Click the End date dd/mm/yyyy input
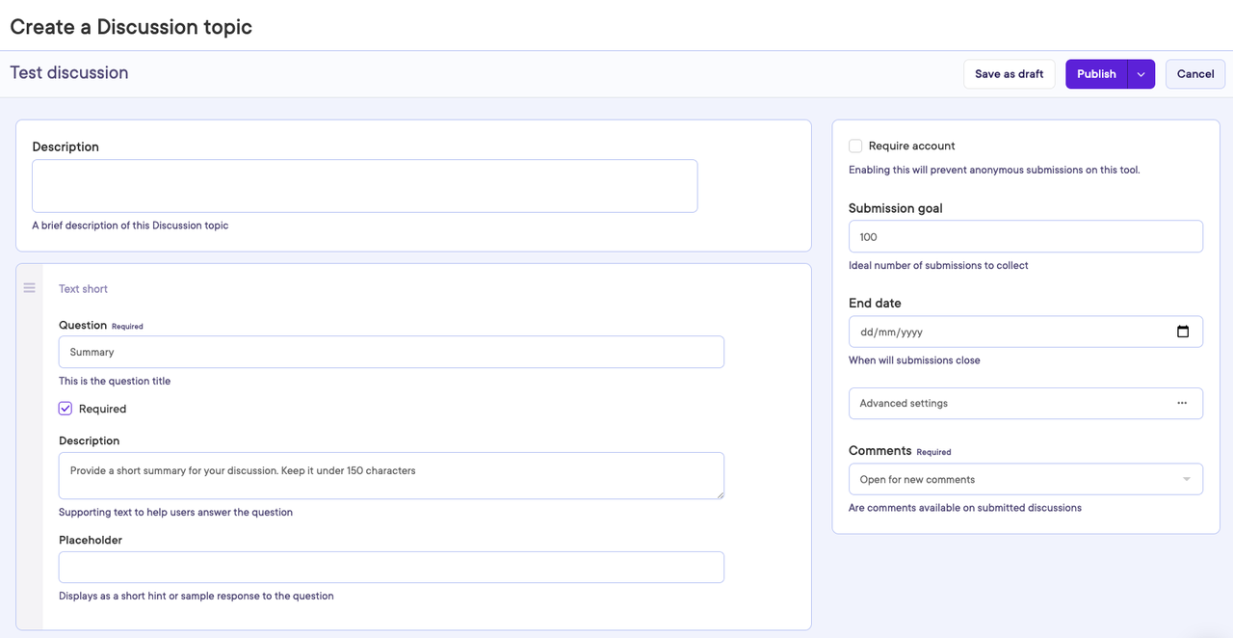The image size is (1233, 638). (1011, 331)
